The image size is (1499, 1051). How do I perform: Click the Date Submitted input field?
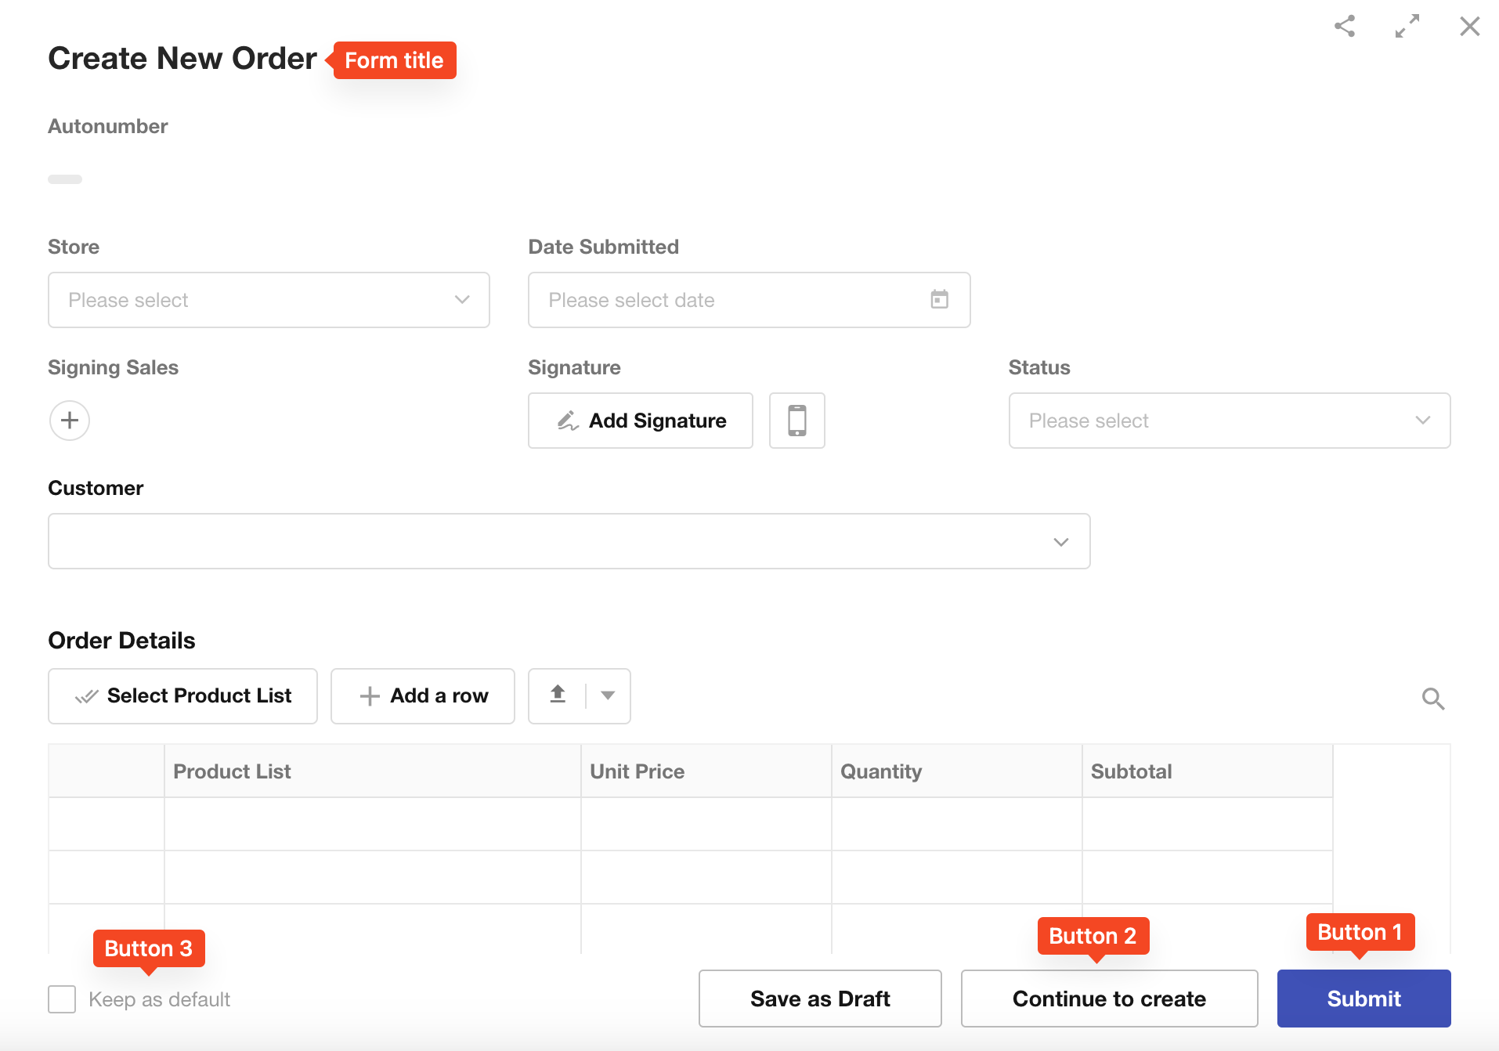728,300
